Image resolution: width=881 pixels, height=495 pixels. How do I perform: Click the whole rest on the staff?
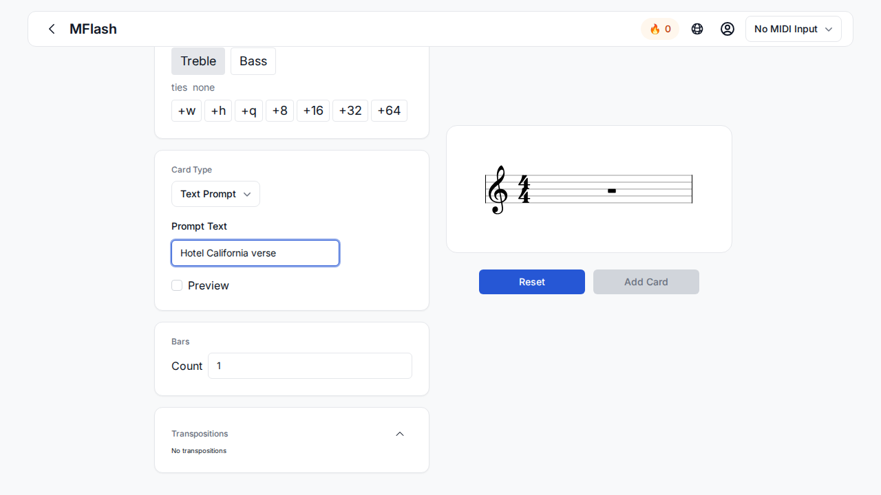(x=611, y=190)
